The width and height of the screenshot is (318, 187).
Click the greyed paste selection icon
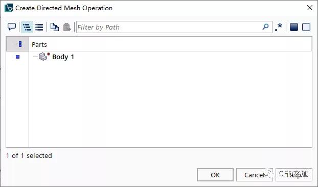(x=67, y=27)
